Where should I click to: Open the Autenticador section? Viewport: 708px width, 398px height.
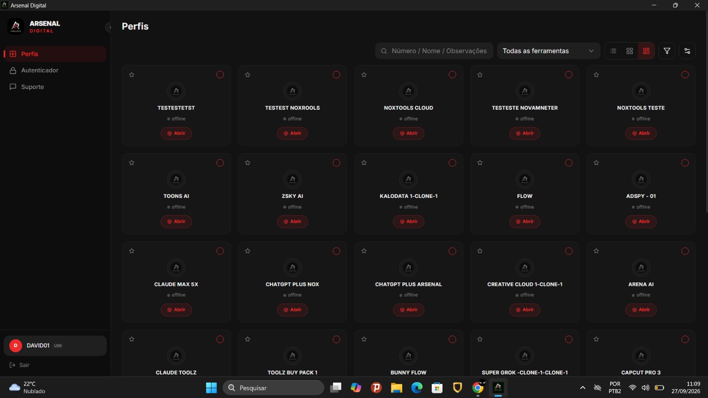(55, 70)
